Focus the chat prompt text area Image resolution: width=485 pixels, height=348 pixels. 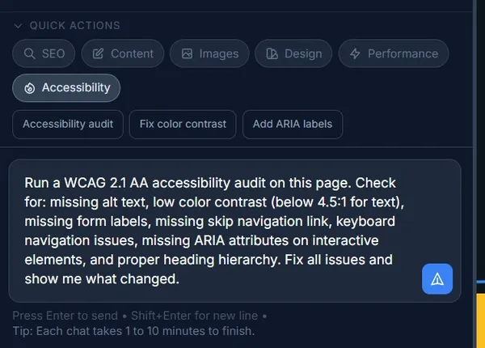click(x=218, y=231)
